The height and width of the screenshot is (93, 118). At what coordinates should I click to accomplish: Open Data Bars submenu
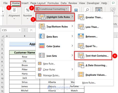[x=55, y=36]
